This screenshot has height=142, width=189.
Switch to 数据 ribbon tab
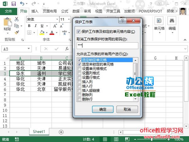pyautogui.click(x=76, y=11)
